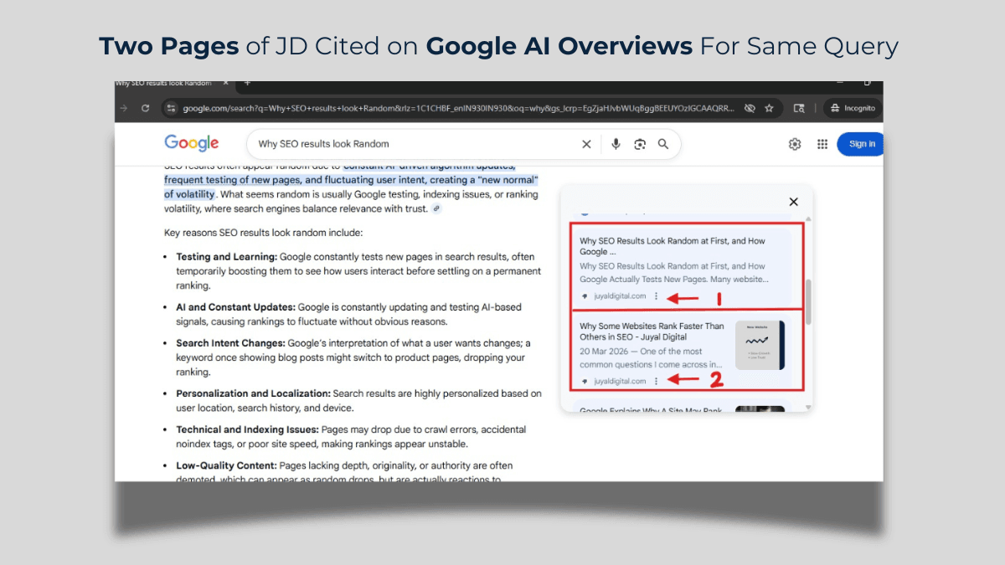
Task: Open Google quick settings gear
Action: click(x=795, y=144)
